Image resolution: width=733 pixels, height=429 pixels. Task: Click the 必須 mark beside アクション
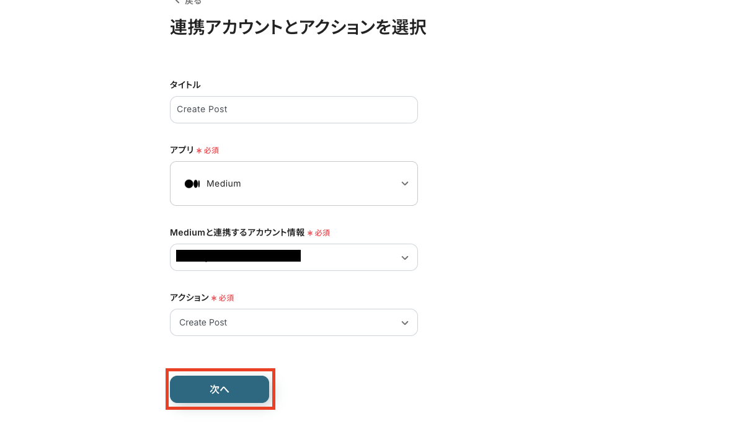223,298
